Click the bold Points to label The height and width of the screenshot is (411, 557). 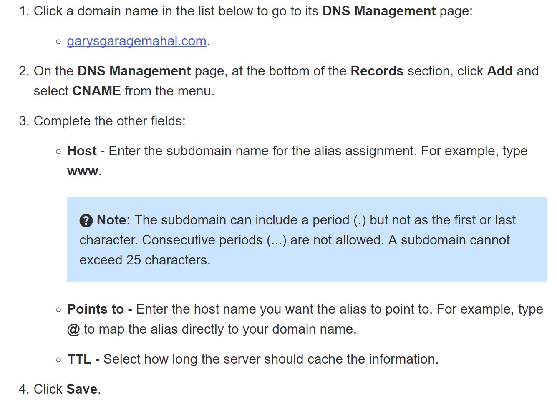(x=96, y=309)
